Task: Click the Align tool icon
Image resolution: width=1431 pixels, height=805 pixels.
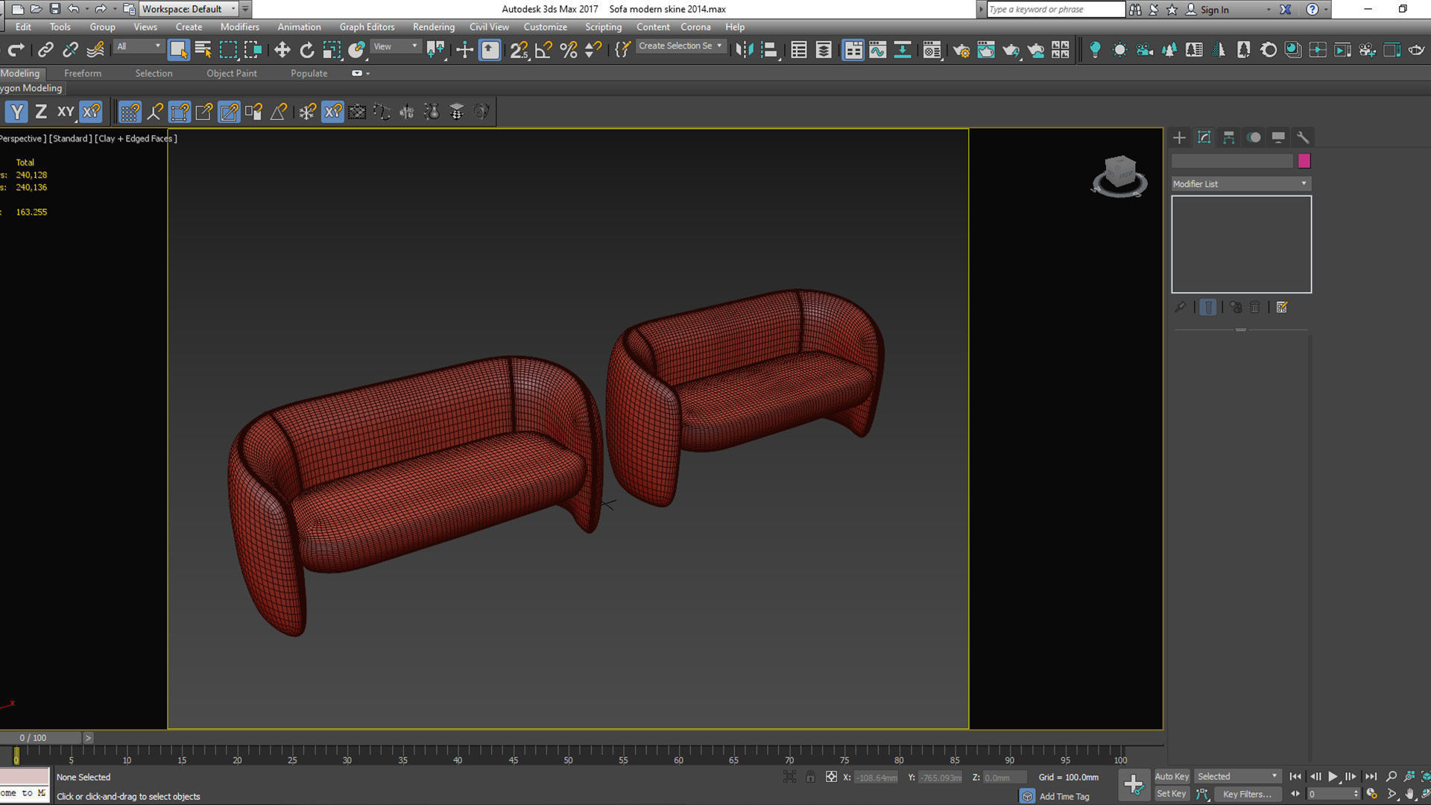Action: (x=769, y=50)
